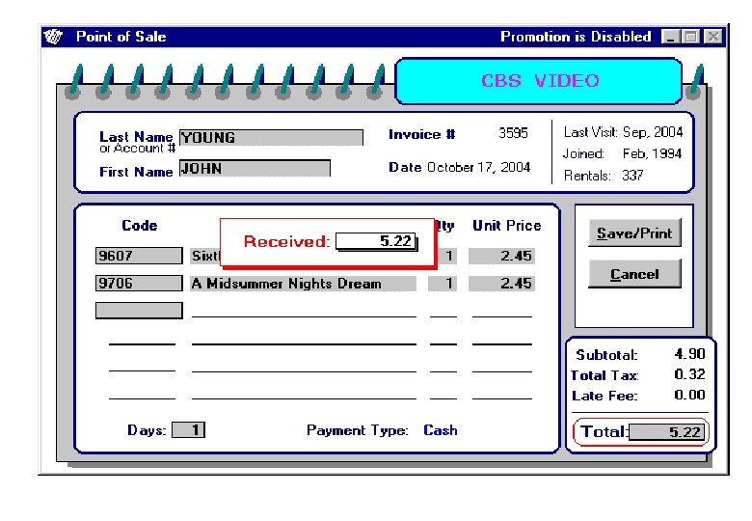Click the CBS VIDEO banner

coord(539,81)
